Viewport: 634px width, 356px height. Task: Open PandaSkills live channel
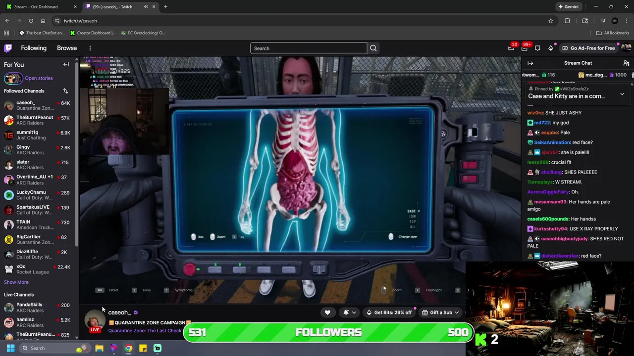pos(38,308)
